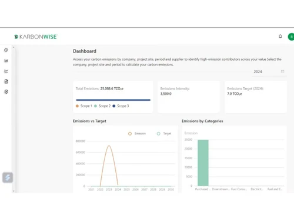Click the 2030 x-axis label

tap(171, 190)
